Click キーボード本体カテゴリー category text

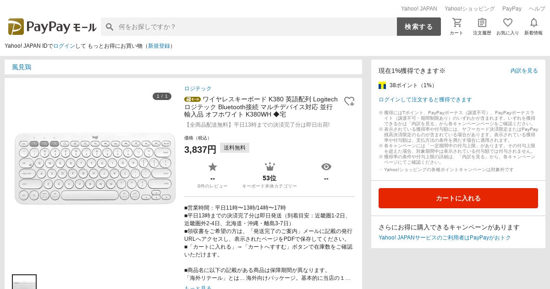(x=269, y=186)
